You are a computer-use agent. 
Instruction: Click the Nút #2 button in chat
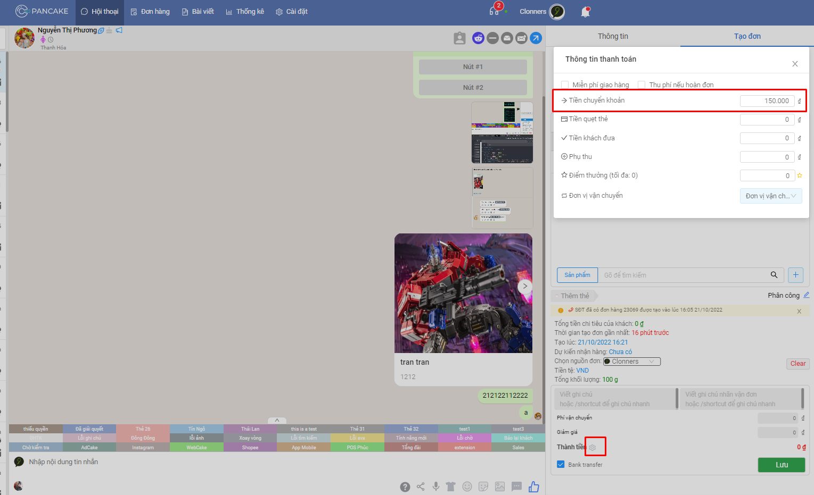[x=473, y=88]
